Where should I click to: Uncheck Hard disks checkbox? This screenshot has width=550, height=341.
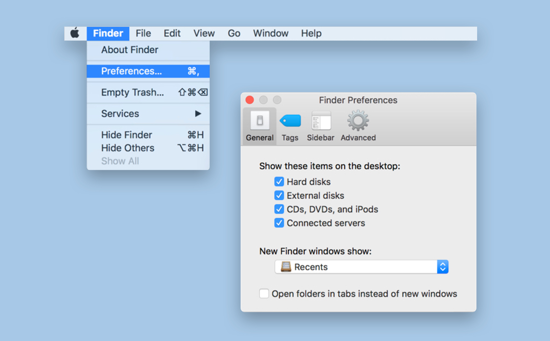pyautogui.click(x=279, y=181)
